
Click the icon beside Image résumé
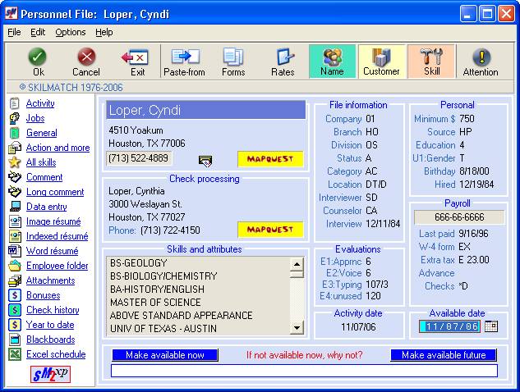pyautogui.click(x=15, y=221)
